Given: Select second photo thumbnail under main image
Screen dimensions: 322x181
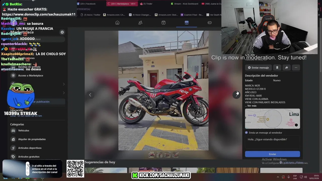Looking at the screenshot, I should pos(159,155).
